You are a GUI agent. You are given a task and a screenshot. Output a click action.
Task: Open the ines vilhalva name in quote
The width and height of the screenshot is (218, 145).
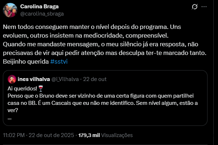point(32,80)
